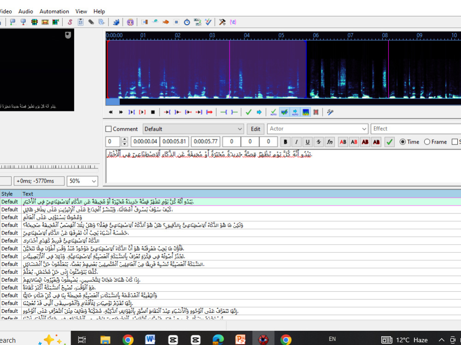Check the Comment checkbox
The height and width of the screenshot is (345, 461).
tap(108, 129)
